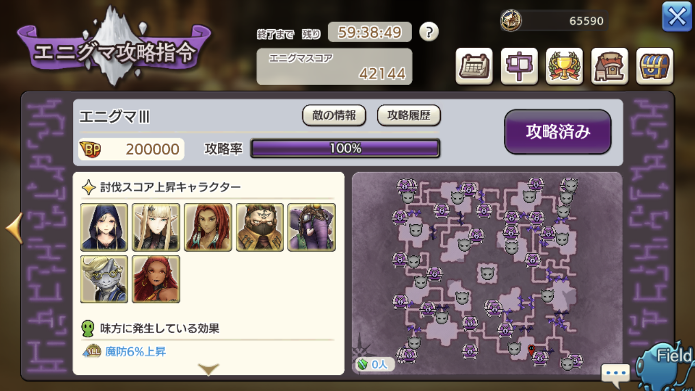Viewport: 695px width, 391px height.
Task: Open 攻略履歴 history
Action: click(x=409, y=116)
